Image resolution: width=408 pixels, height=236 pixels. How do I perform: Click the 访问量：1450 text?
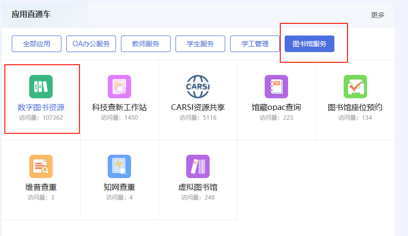pos(119,118)
